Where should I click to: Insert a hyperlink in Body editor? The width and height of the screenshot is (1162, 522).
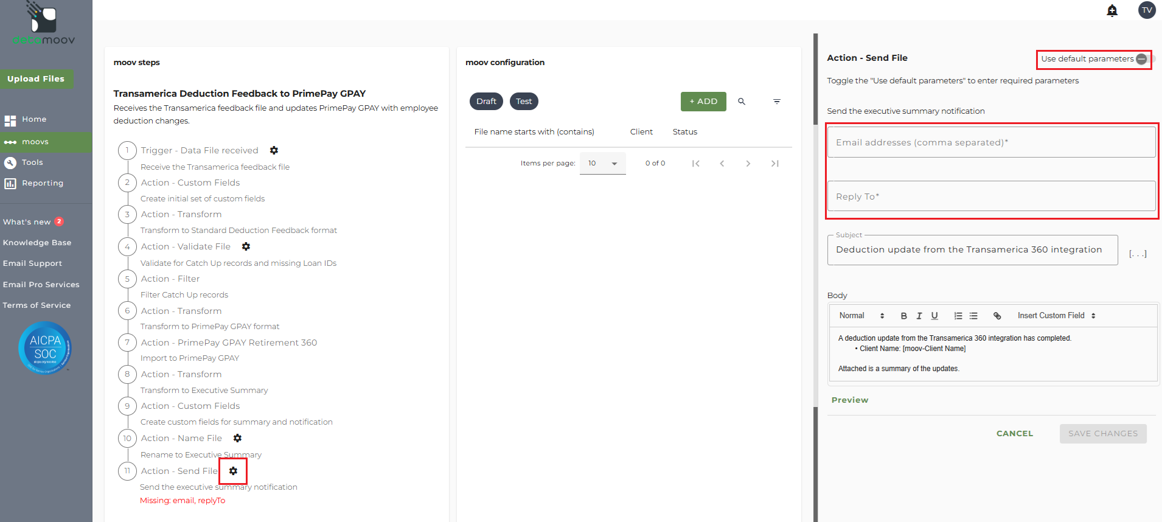(x=997, y=316)
